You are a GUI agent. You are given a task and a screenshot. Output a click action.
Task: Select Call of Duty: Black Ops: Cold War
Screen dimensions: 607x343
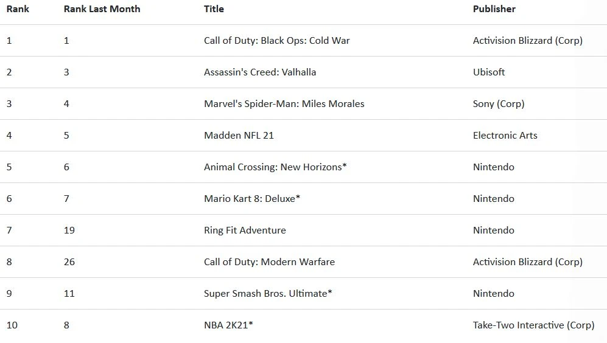tap(276, 41)
